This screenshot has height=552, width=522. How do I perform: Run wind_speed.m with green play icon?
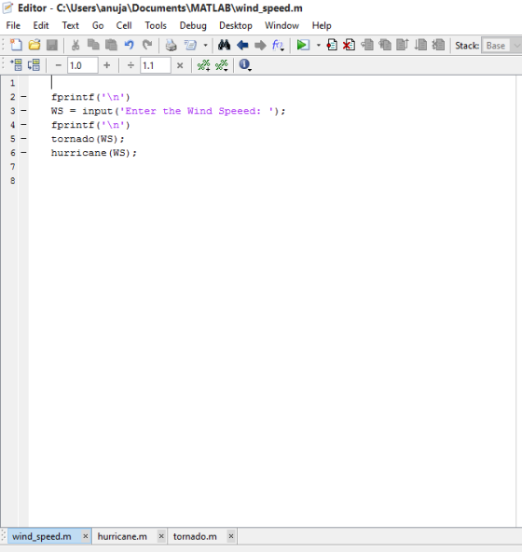[x=303, y=45]
